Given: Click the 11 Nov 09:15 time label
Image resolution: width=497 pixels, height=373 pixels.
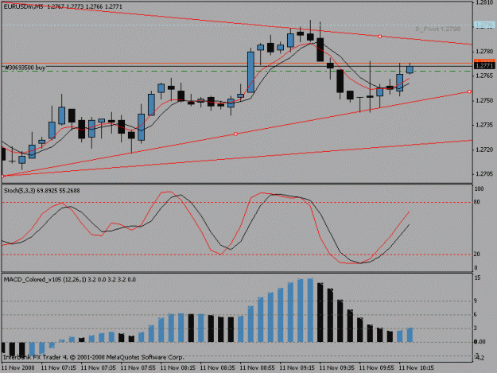Looking at the screenshot, I should (297, 368).
